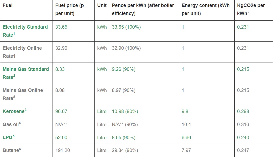Click the 10.4 energy content value
Image resolution: width=273 pixels, height=157 pixels.
coord(186,124)
